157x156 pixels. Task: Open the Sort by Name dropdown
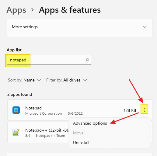pyautogui.click(x=24, y=80)
